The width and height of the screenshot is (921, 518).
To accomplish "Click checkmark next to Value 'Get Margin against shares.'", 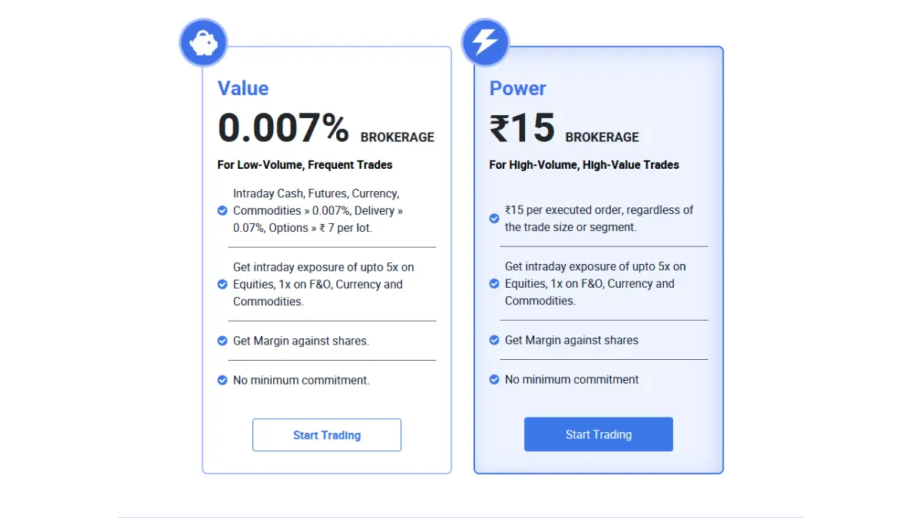I will click(x=223, y=341).
